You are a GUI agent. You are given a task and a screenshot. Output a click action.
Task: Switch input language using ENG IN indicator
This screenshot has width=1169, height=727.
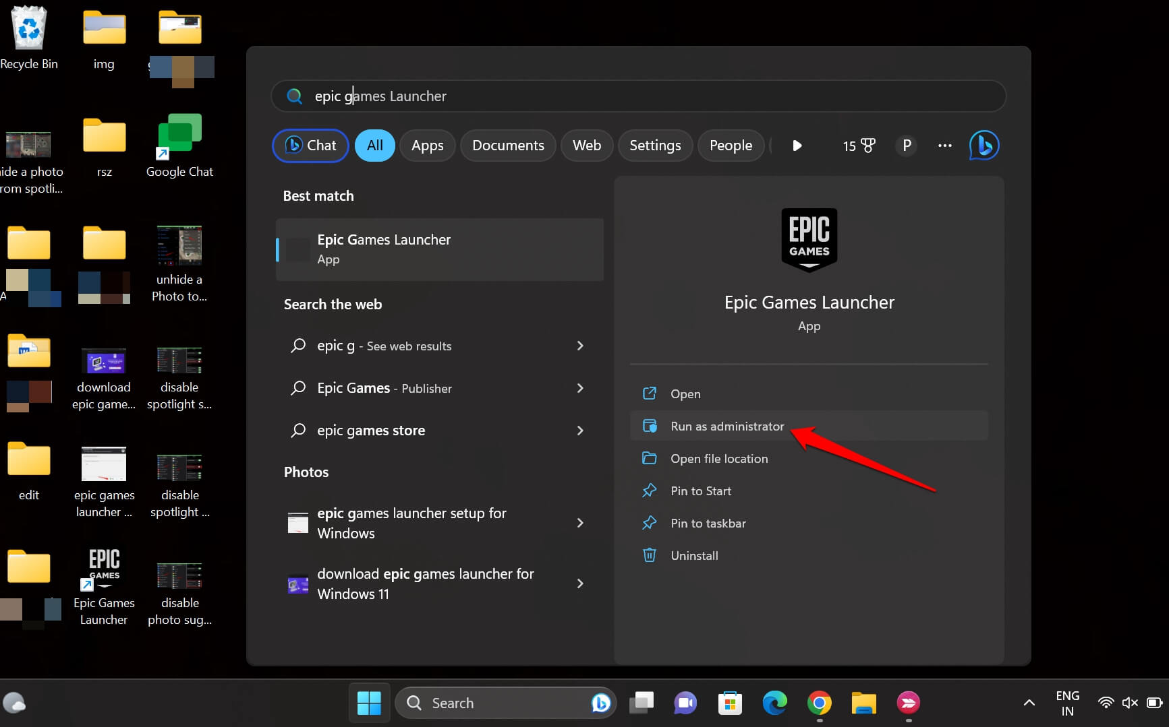coord(1067,702)
